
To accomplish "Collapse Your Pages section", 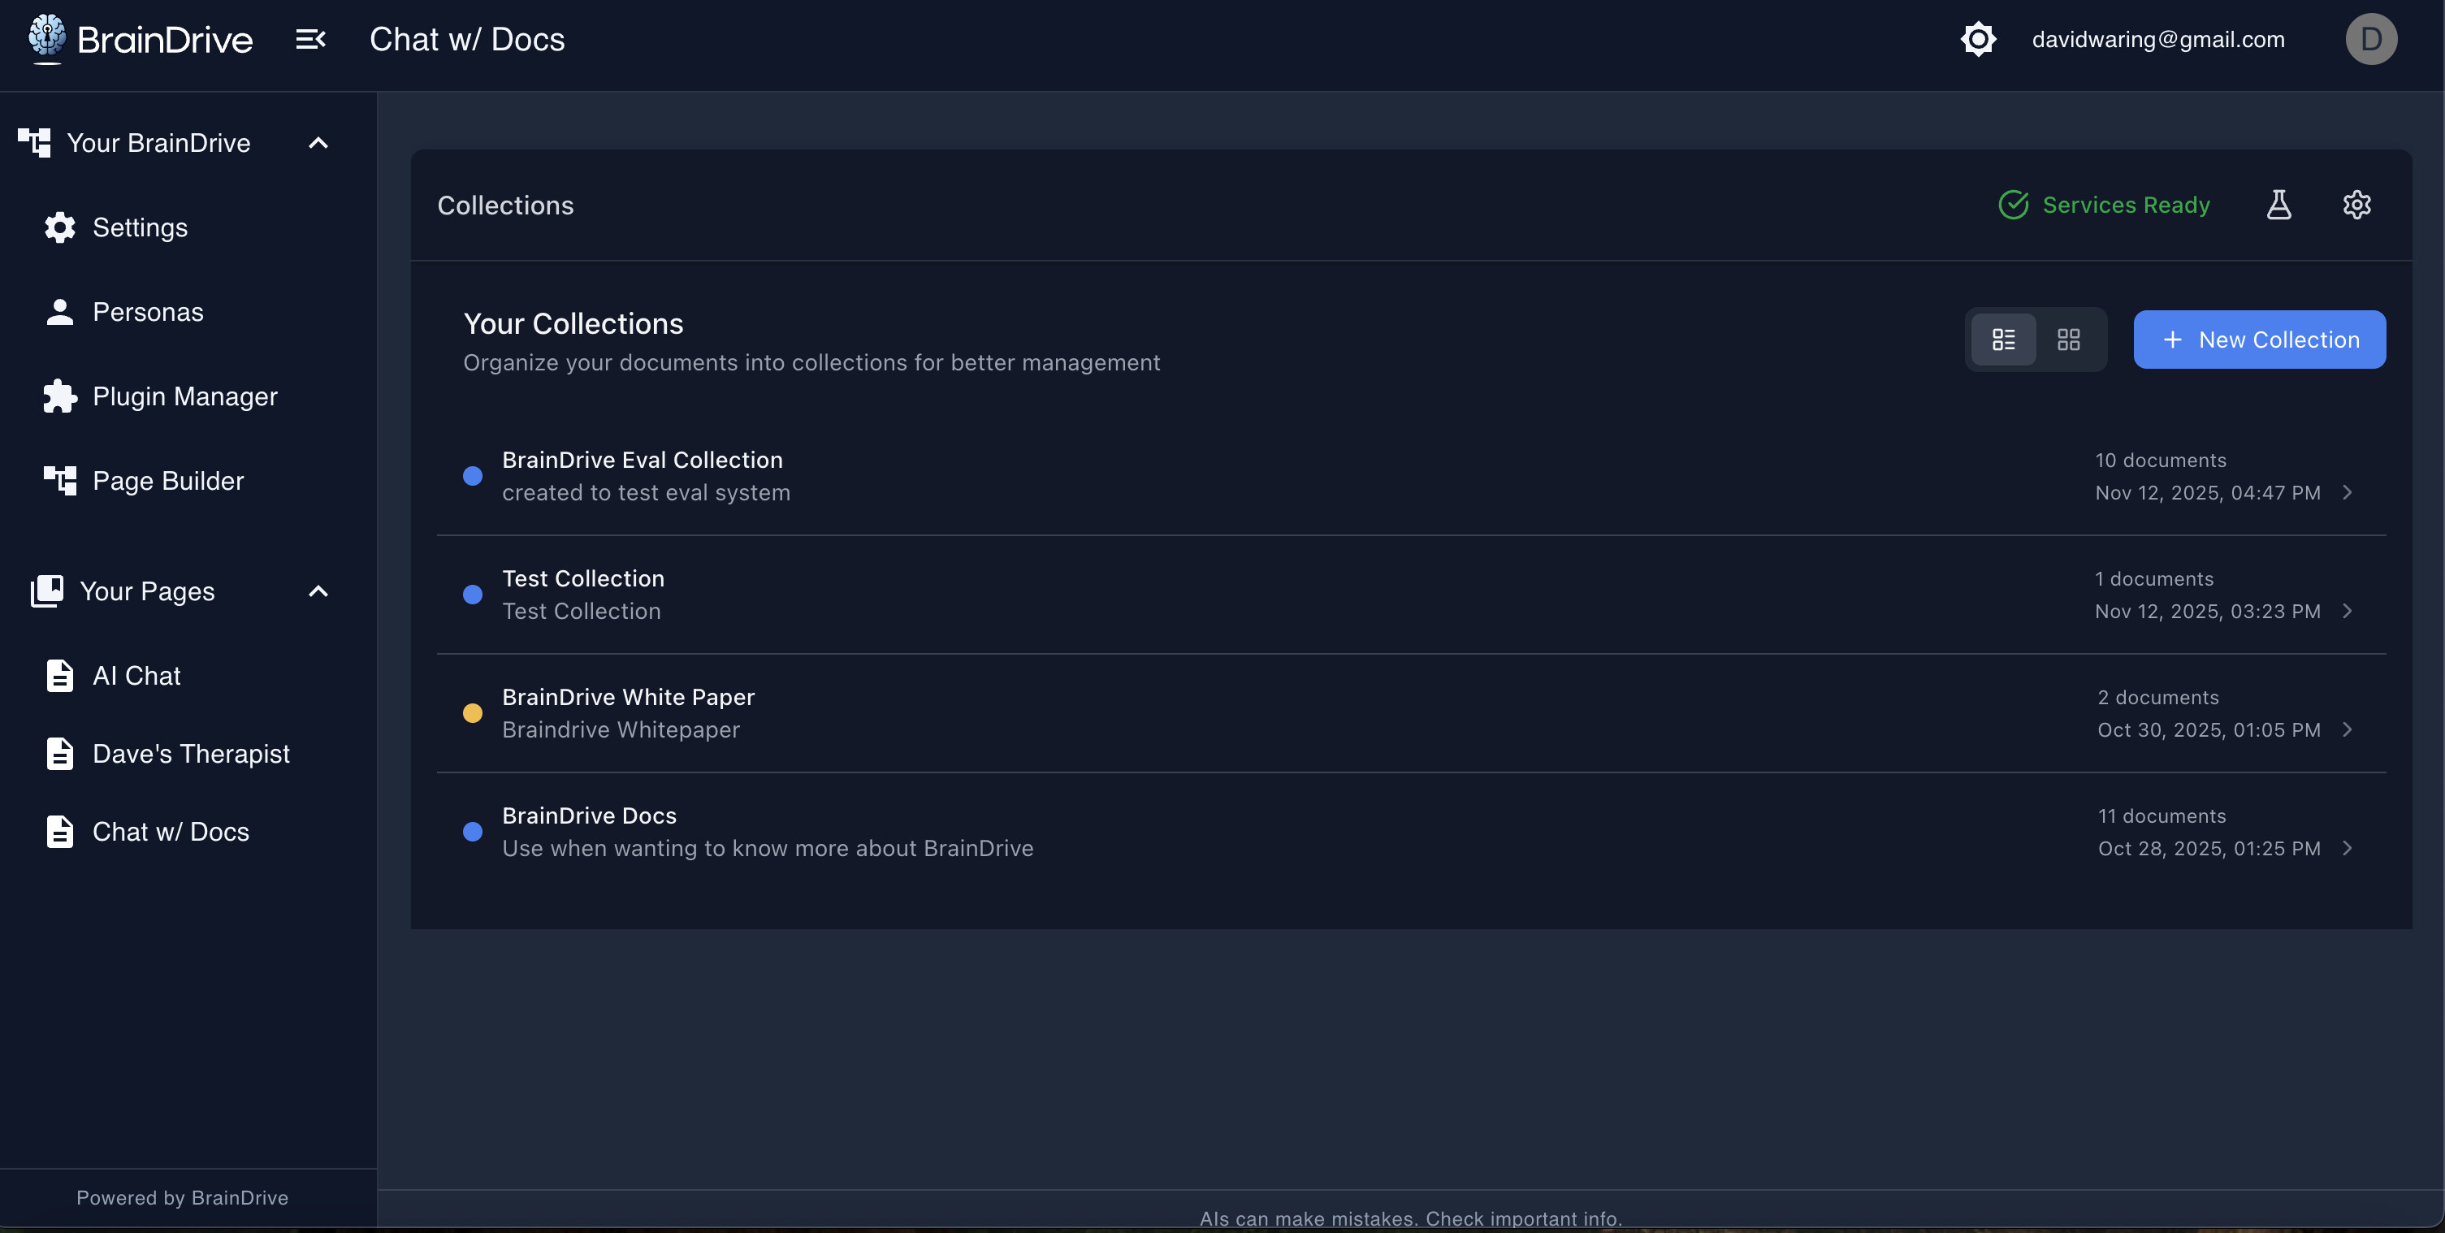I will click(318, 592).
